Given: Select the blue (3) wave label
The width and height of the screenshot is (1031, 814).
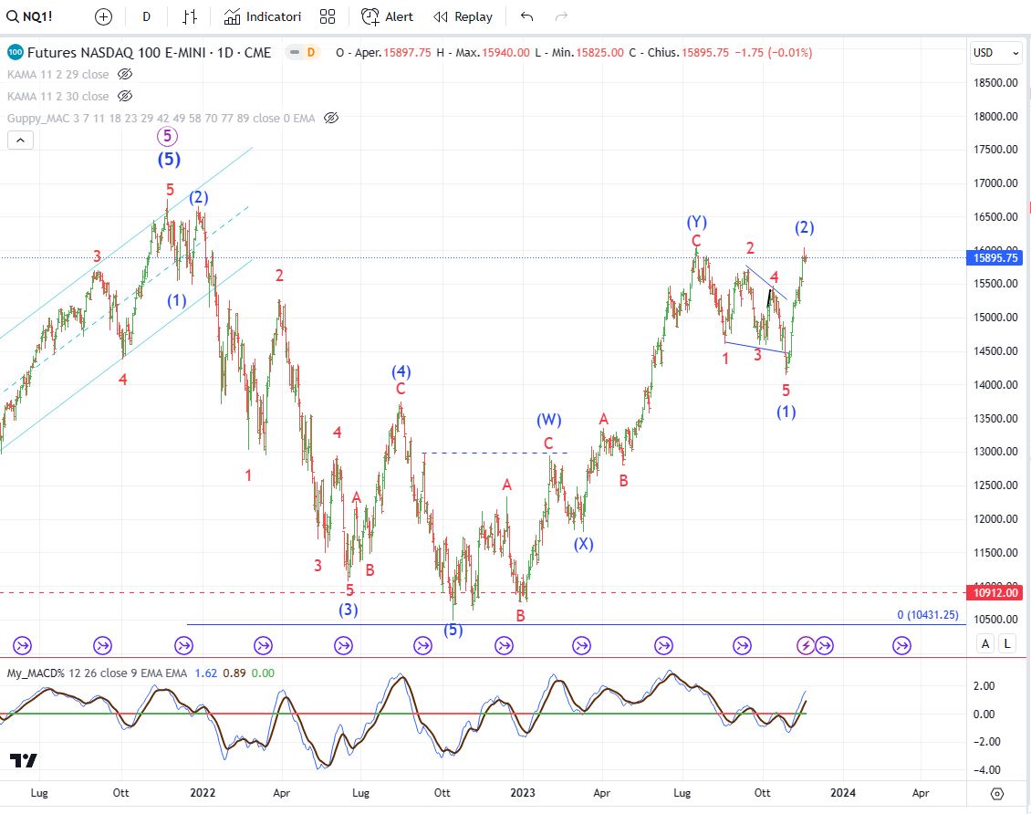Looking at the screenshot, I should tap(349, 610).
